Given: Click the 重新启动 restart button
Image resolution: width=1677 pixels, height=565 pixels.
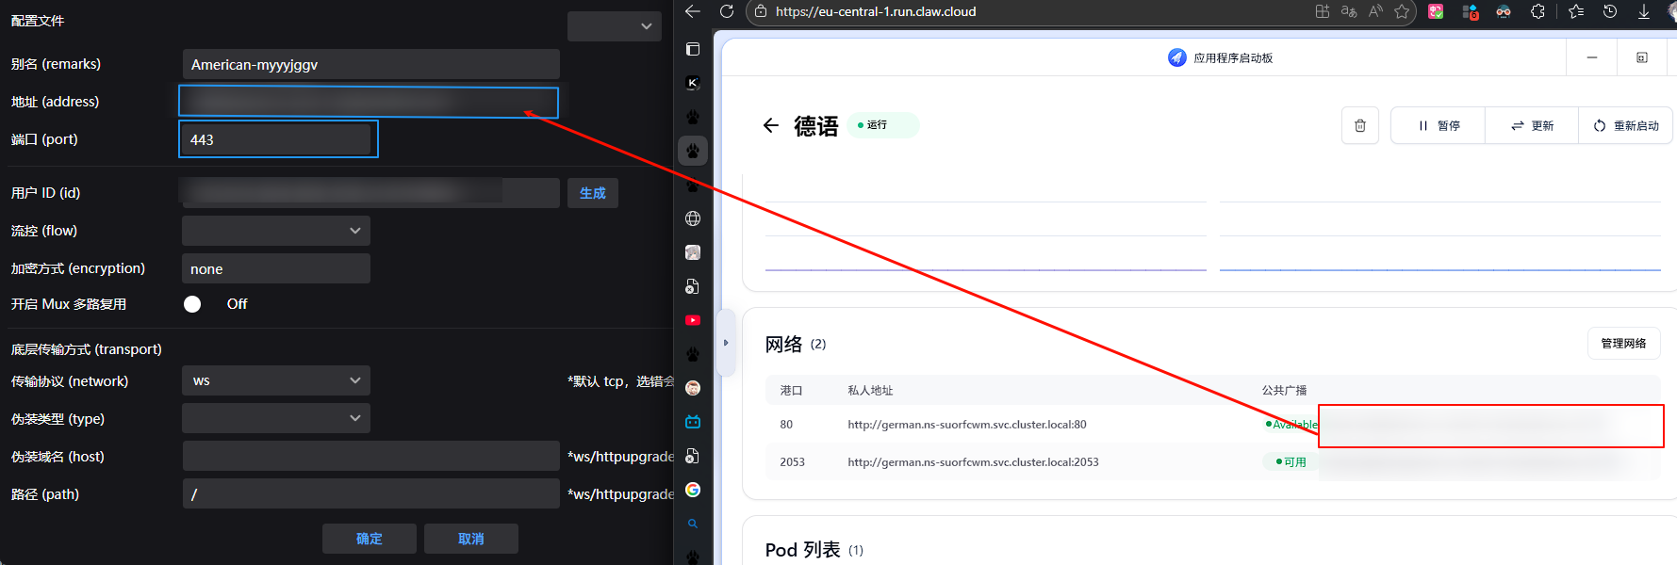Looking at the screenshot, I should (1626, 125).
